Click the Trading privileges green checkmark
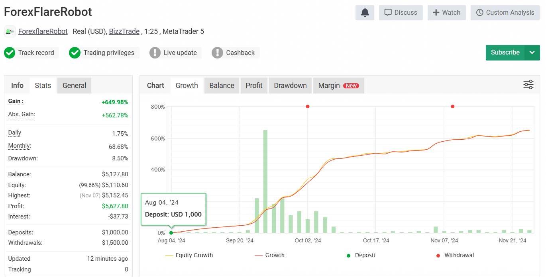 75,53
